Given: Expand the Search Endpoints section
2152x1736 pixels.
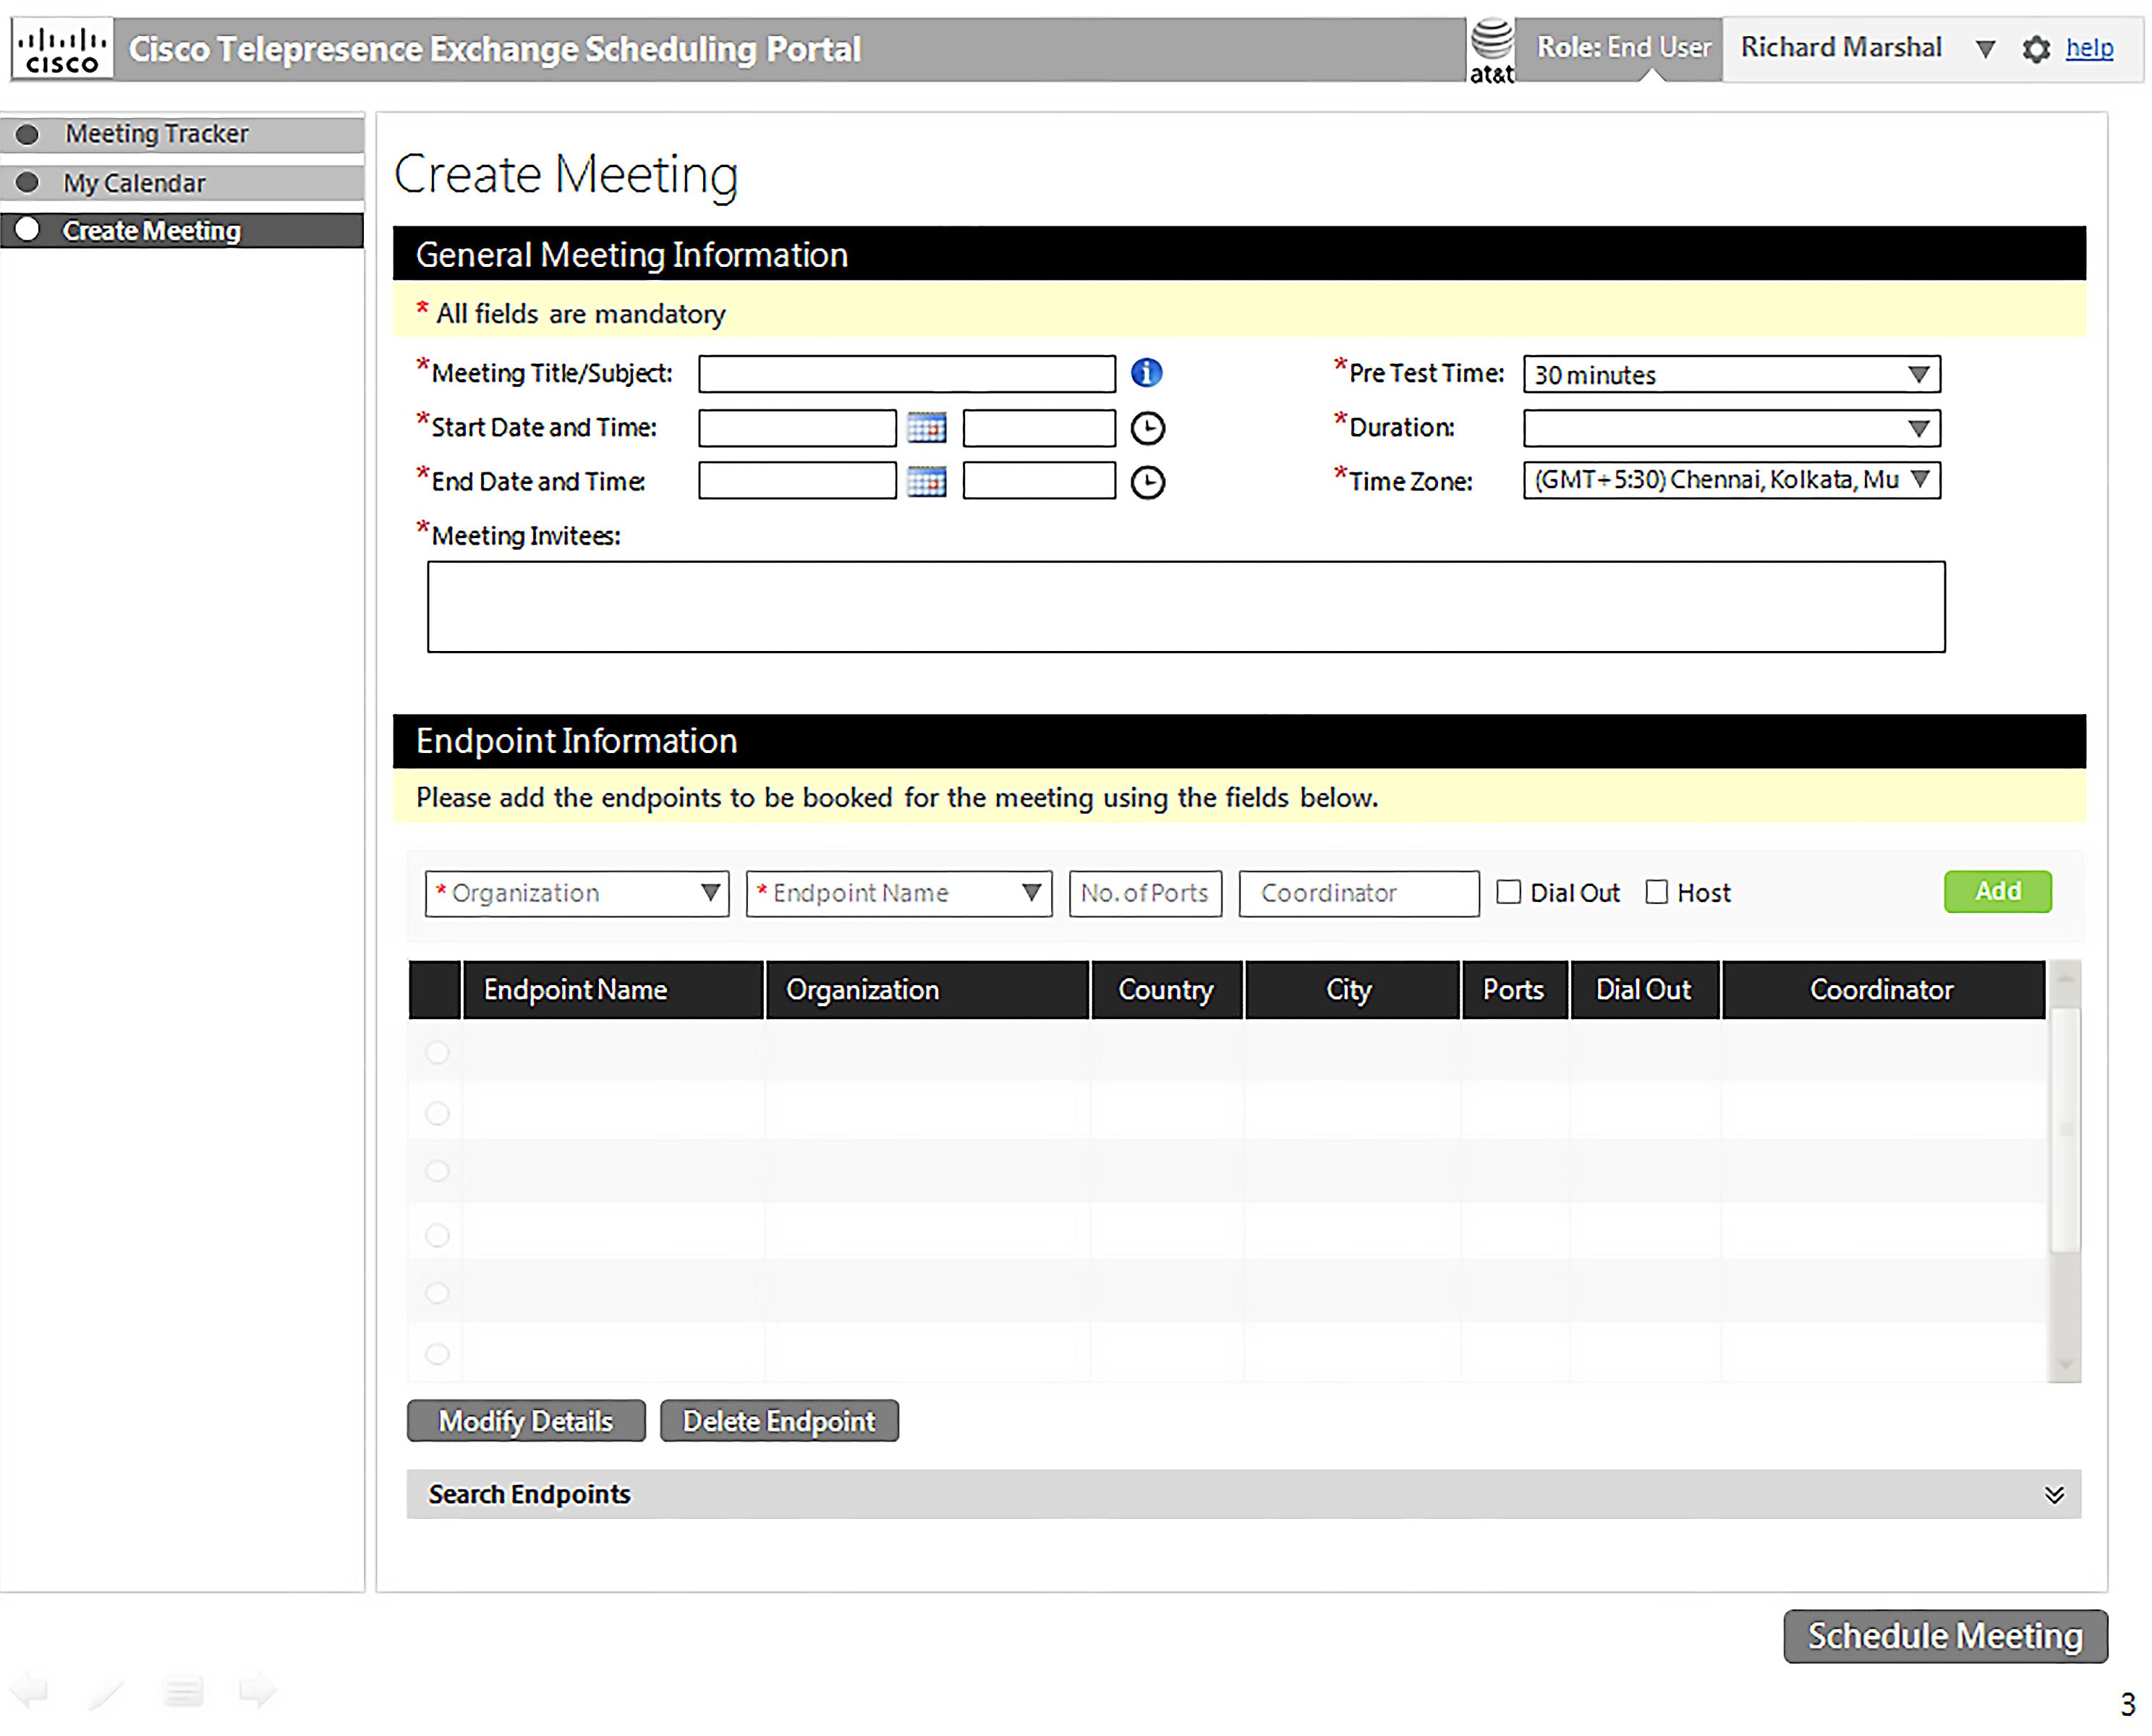Looking at the screenshot, I should point(2053,1494).
